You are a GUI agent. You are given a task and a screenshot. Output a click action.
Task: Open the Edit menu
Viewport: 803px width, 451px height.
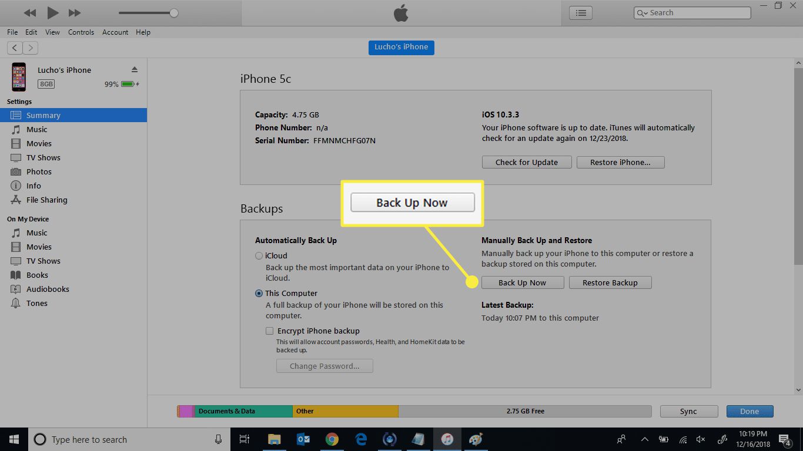[x=31, y=32]
